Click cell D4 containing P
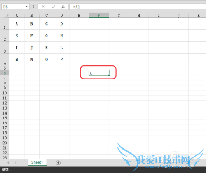206x173 pixels. (61, 59)
